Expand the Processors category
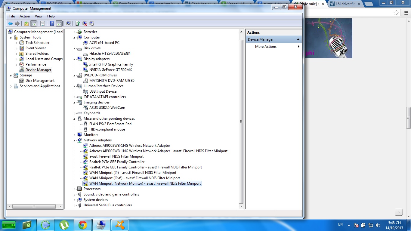 (x=75, y=189)
